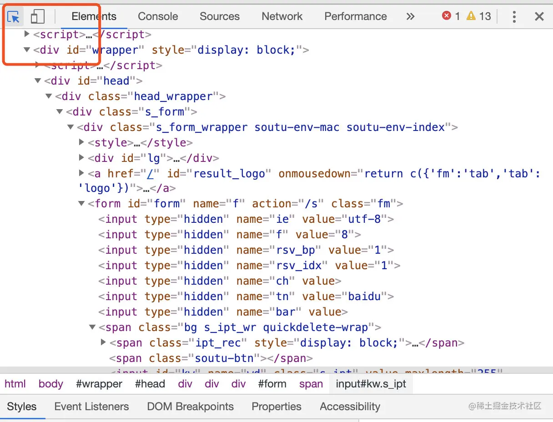Viewport: 553px width, 422px height.
Task: Collapse the div id="wrapper" node
Action: (27, 50)
